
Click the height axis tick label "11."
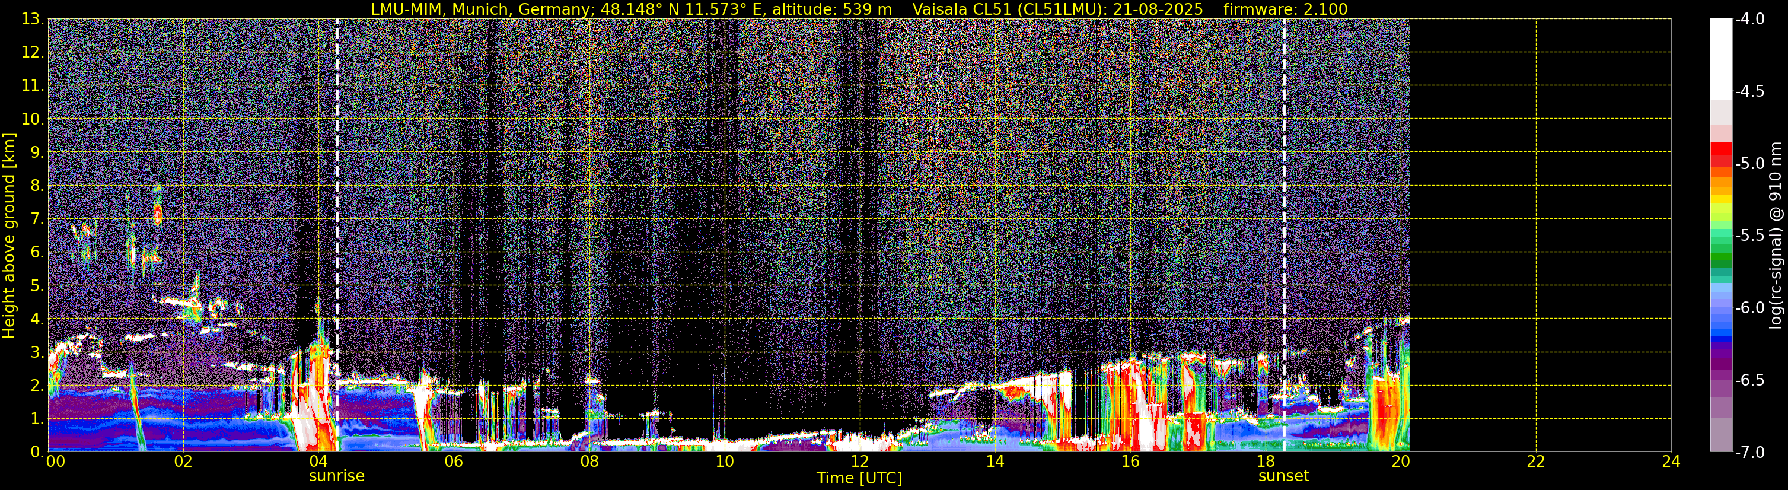pos(33,86)
